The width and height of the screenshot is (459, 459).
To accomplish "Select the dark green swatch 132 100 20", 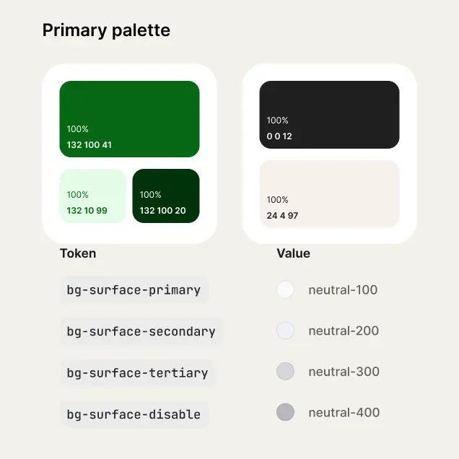I will (x=166, y=196).
